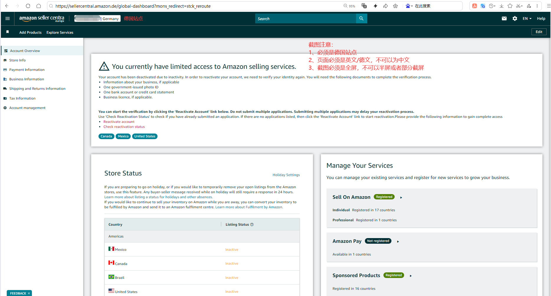This screenshot has width=551, height=296.
Task: Click the Canada row Inactive status
Action: click(232, 264)
